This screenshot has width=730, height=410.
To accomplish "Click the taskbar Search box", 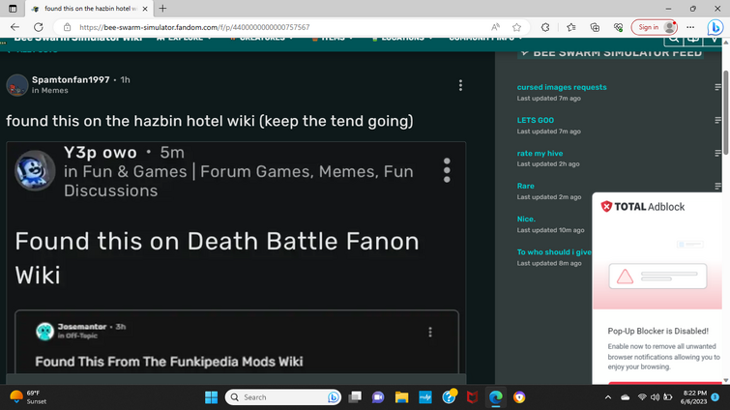I will click(283, 397).
